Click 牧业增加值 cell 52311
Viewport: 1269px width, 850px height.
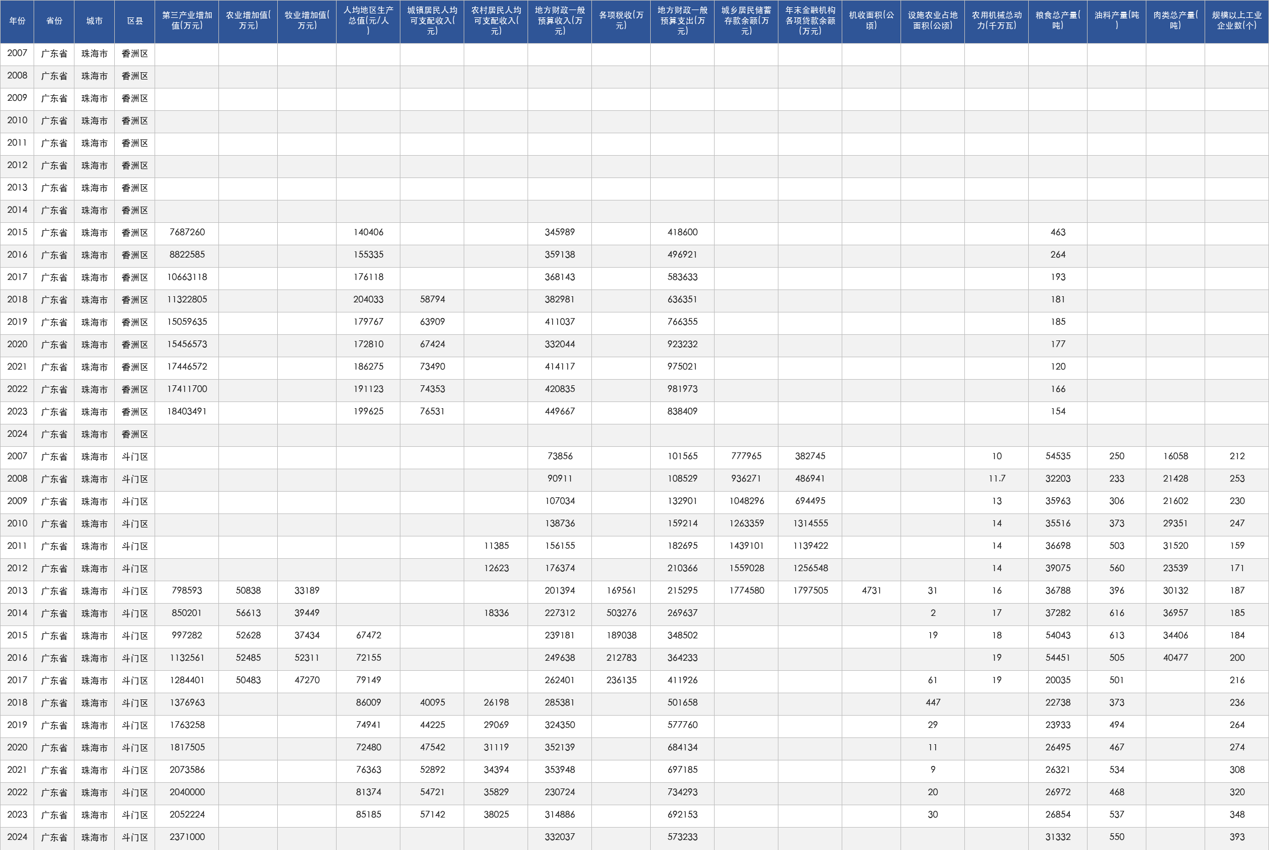[x=307, y=658]
